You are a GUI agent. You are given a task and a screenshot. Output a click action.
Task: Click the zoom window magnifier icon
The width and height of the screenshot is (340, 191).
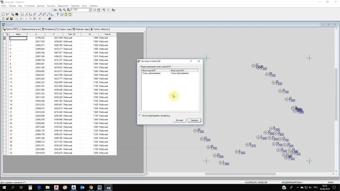(x=69, y=10)
